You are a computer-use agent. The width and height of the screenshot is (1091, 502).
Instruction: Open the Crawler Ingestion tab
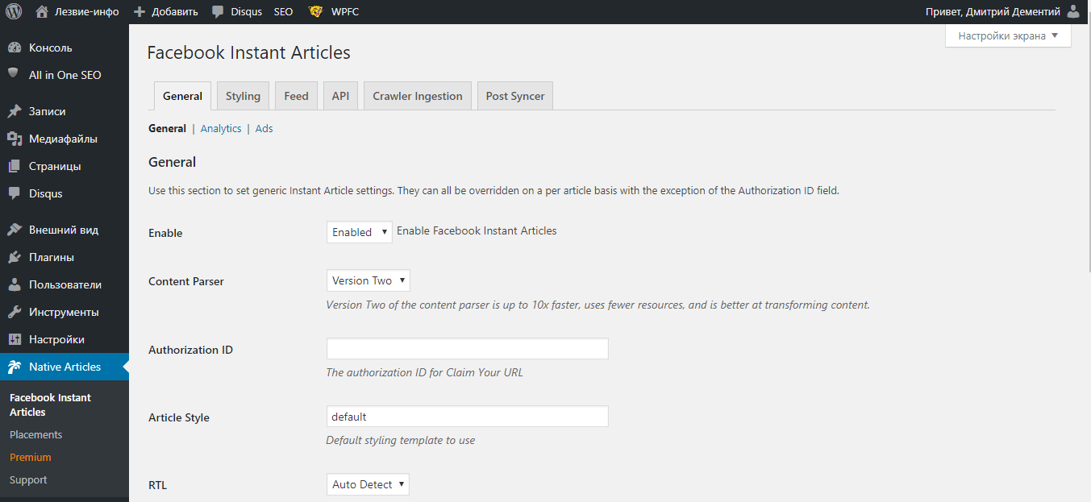point(417,96)
